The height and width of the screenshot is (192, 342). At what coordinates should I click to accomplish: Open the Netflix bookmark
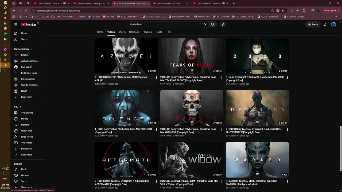coord(80,17)
